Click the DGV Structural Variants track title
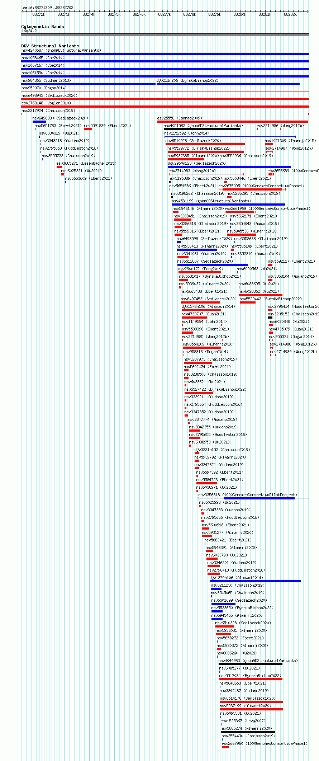This screenshot has width=319, height=761. (50, 46)
